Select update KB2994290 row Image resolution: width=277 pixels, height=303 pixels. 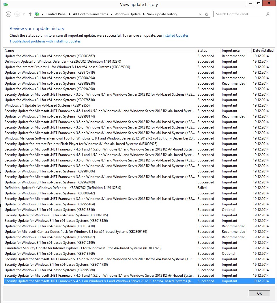click(x=139, y=89)
